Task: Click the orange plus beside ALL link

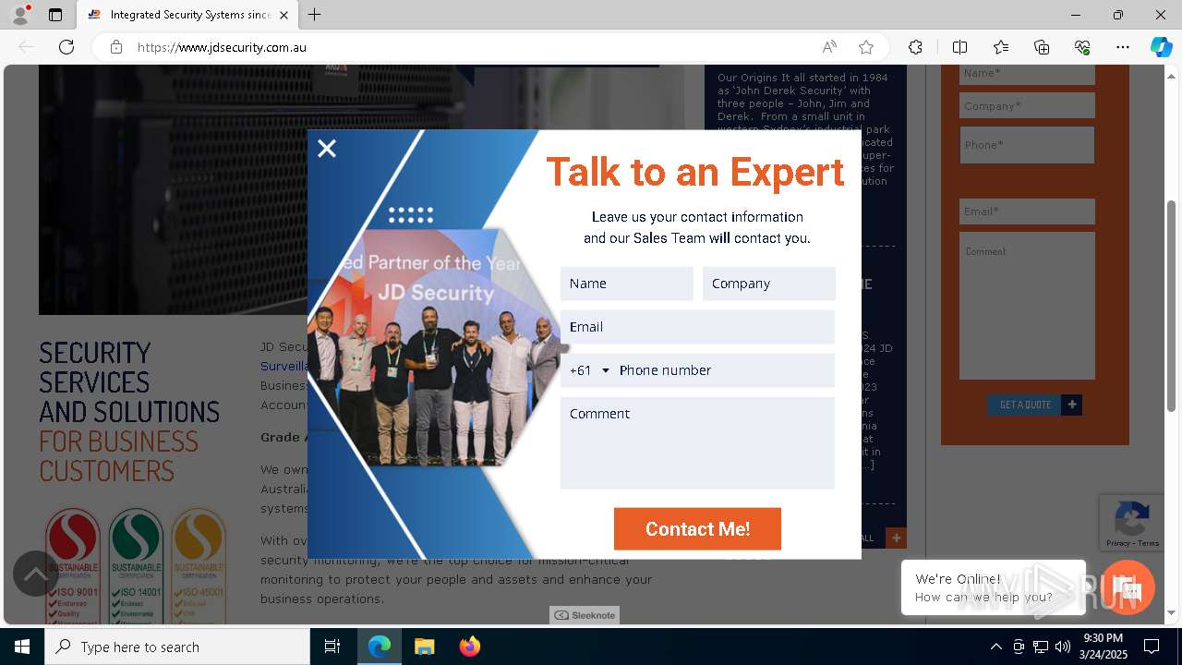Action: [x=896, y=538]
